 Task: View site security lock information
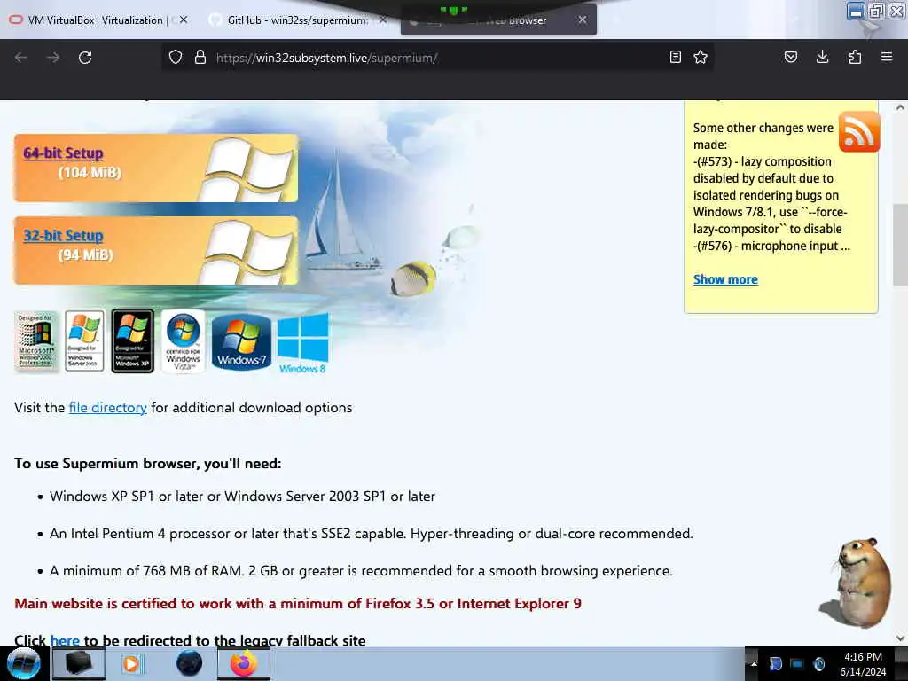[200, 58]
